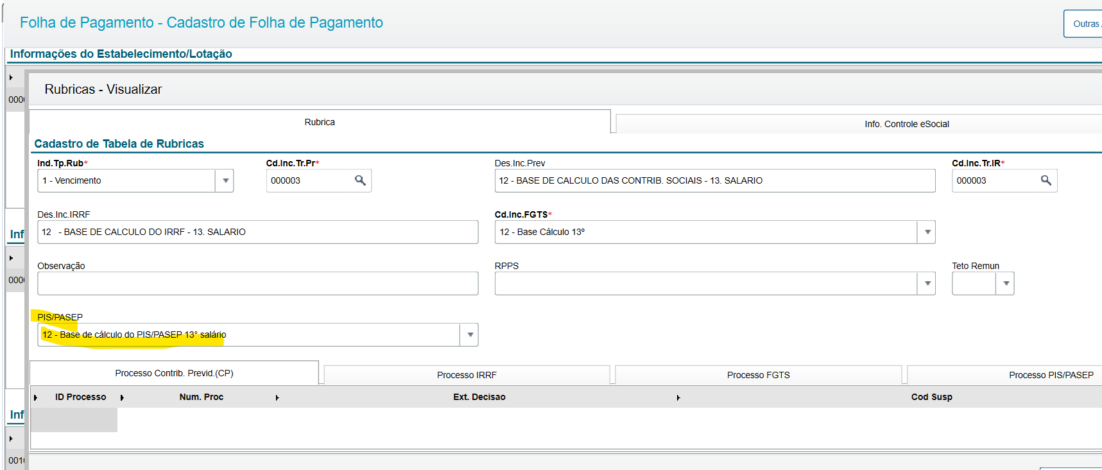The image size is (1102, 470).
Task: Open the Processo FGTS tab
Action: click(x=758, y=375)
